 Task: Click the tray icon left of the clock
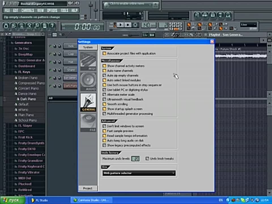click(x=258, y=200)
